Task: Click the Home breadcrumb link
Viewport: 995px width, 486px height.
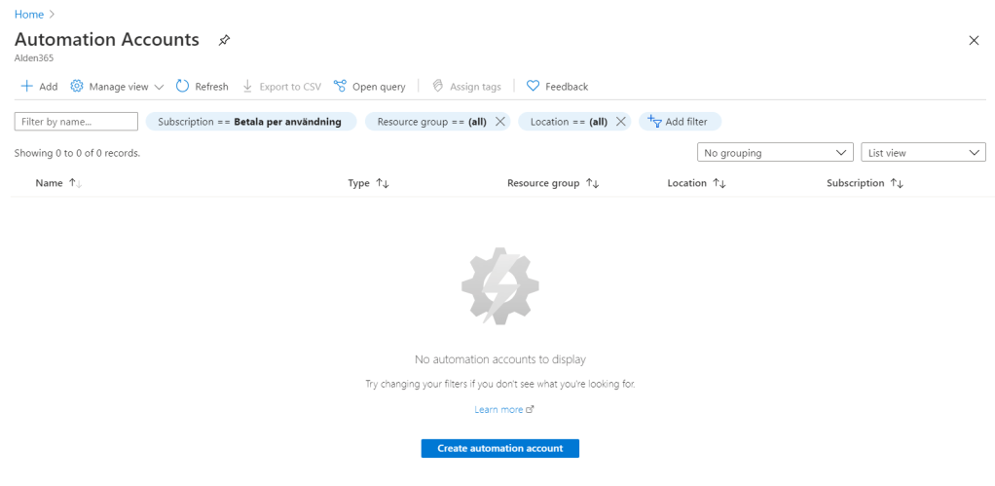Action: pos(29,15)
